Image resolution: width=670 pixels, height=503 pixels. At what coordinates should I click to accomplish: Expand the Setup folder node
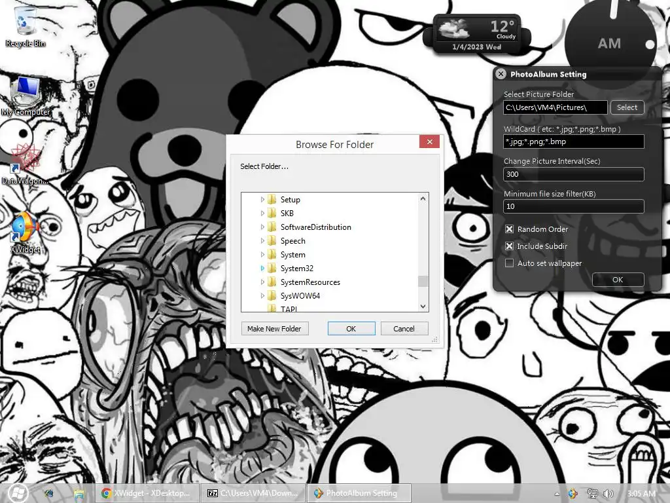pyautogui.click(x=262, y=200)
